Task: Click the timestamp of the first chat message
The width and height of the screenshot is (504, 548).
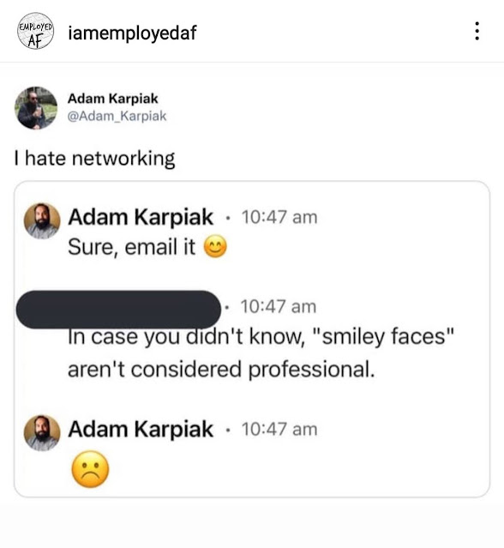Action: point(279,217)
